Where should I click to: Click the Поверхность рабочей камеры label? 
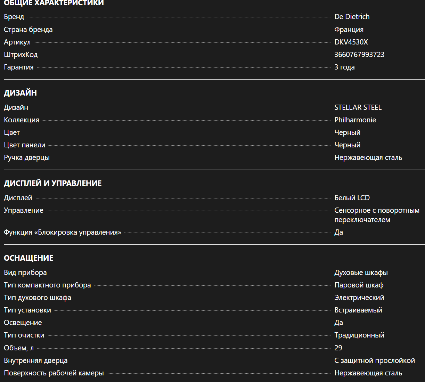tap(54, 373)
